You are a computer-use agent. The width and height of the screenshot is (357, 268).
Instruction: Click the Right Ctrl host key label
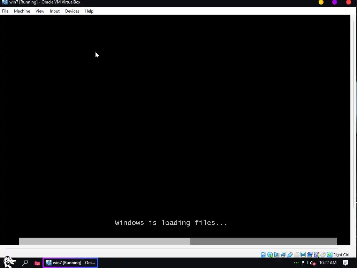341,255
